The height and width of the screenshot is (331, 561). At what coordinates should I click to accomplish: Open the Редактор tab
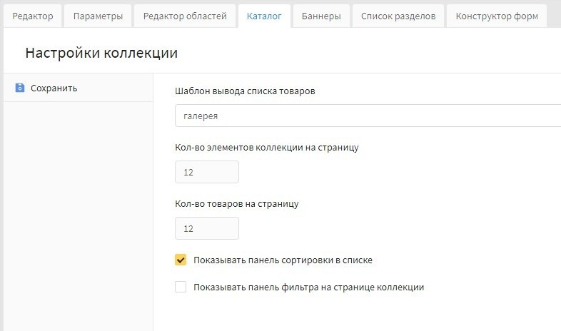tap(32, 16)
